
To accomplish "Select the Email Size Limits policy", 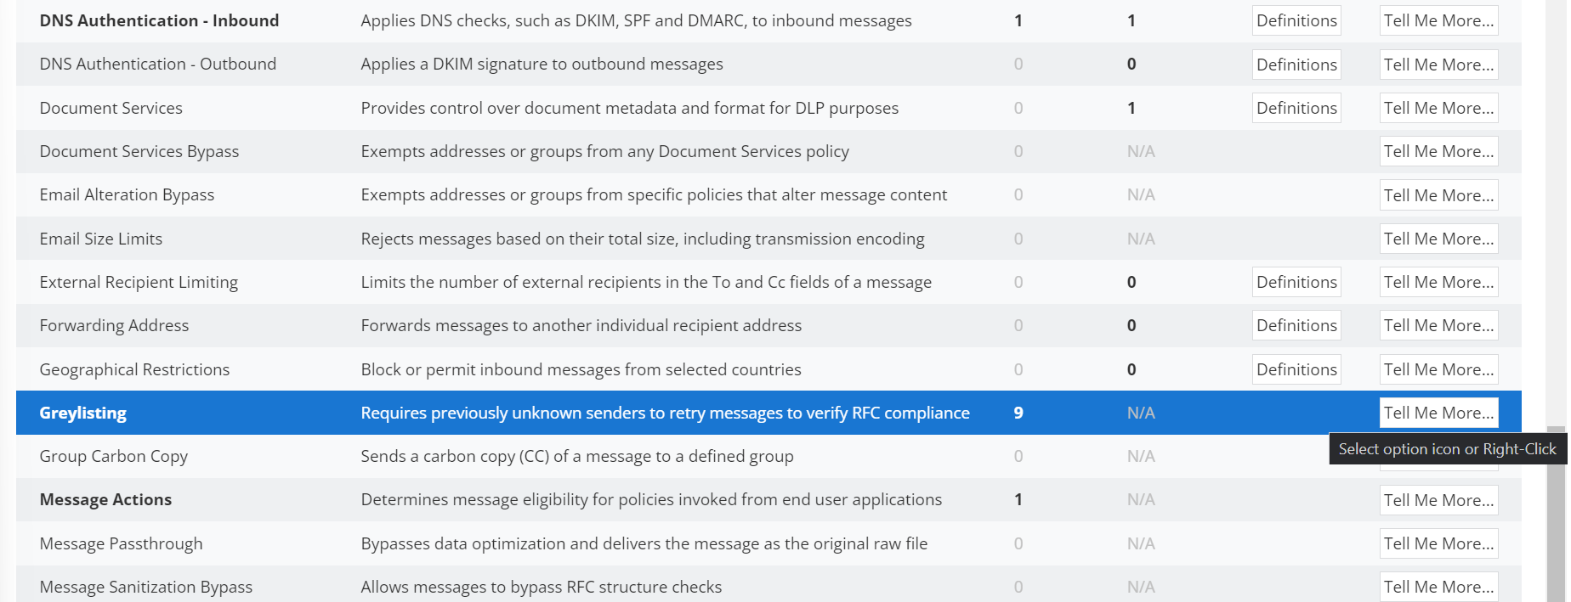I will pyautogui.click(x=100, y=239).
